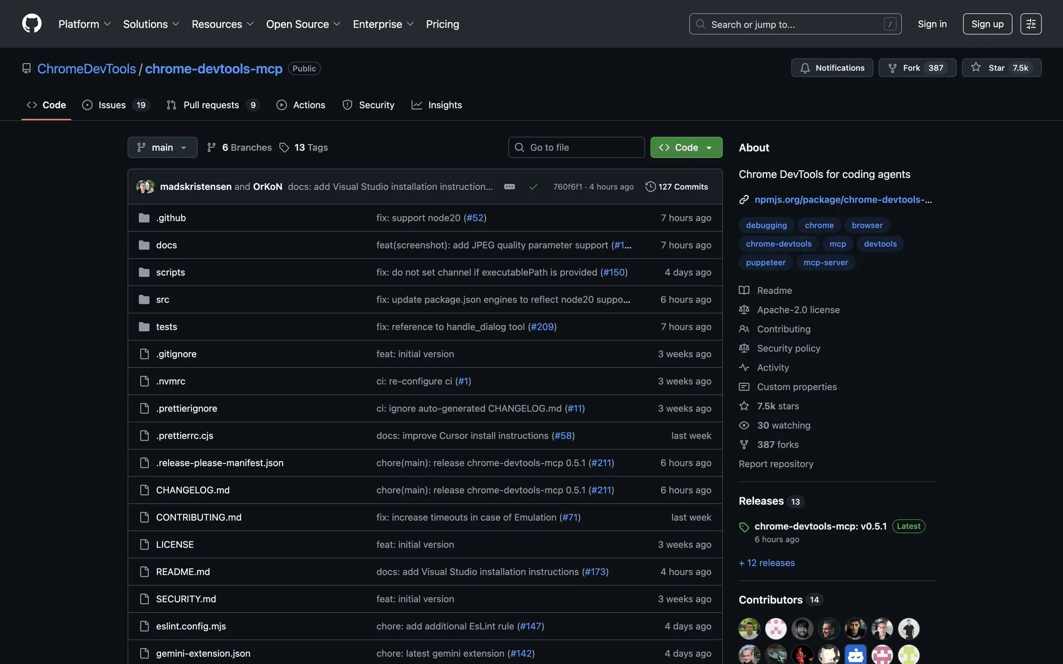Open the main branch dropdown

coord(162,148)
